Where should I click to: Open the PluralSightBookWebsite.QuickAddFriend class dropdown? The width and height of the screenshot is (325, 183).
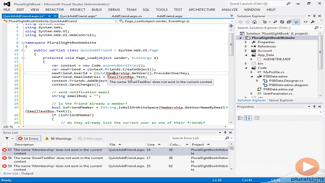point(116,21)
